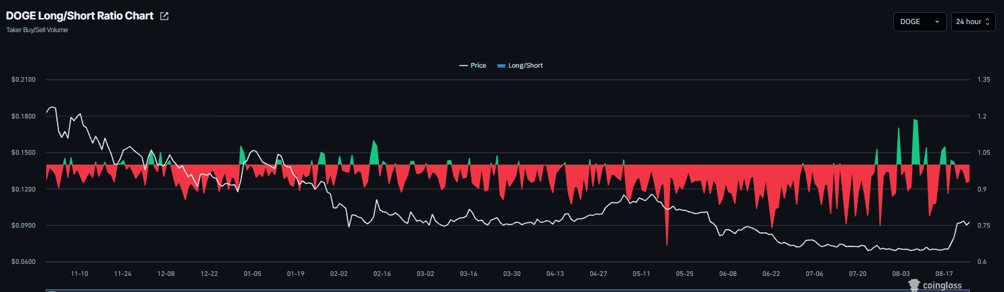Click the 04-13 date label
Viewport: 1004px width, 292px height.
coord(555,274)
